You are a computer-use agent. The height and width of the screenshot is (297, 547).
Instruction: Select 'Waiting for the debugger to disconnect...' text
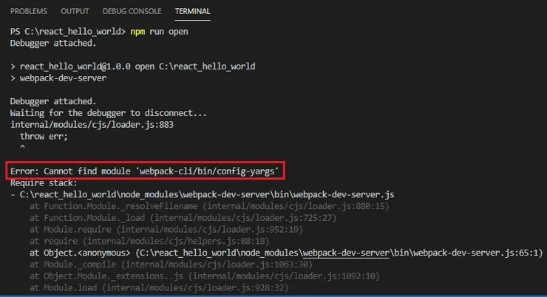pos(108,113)
